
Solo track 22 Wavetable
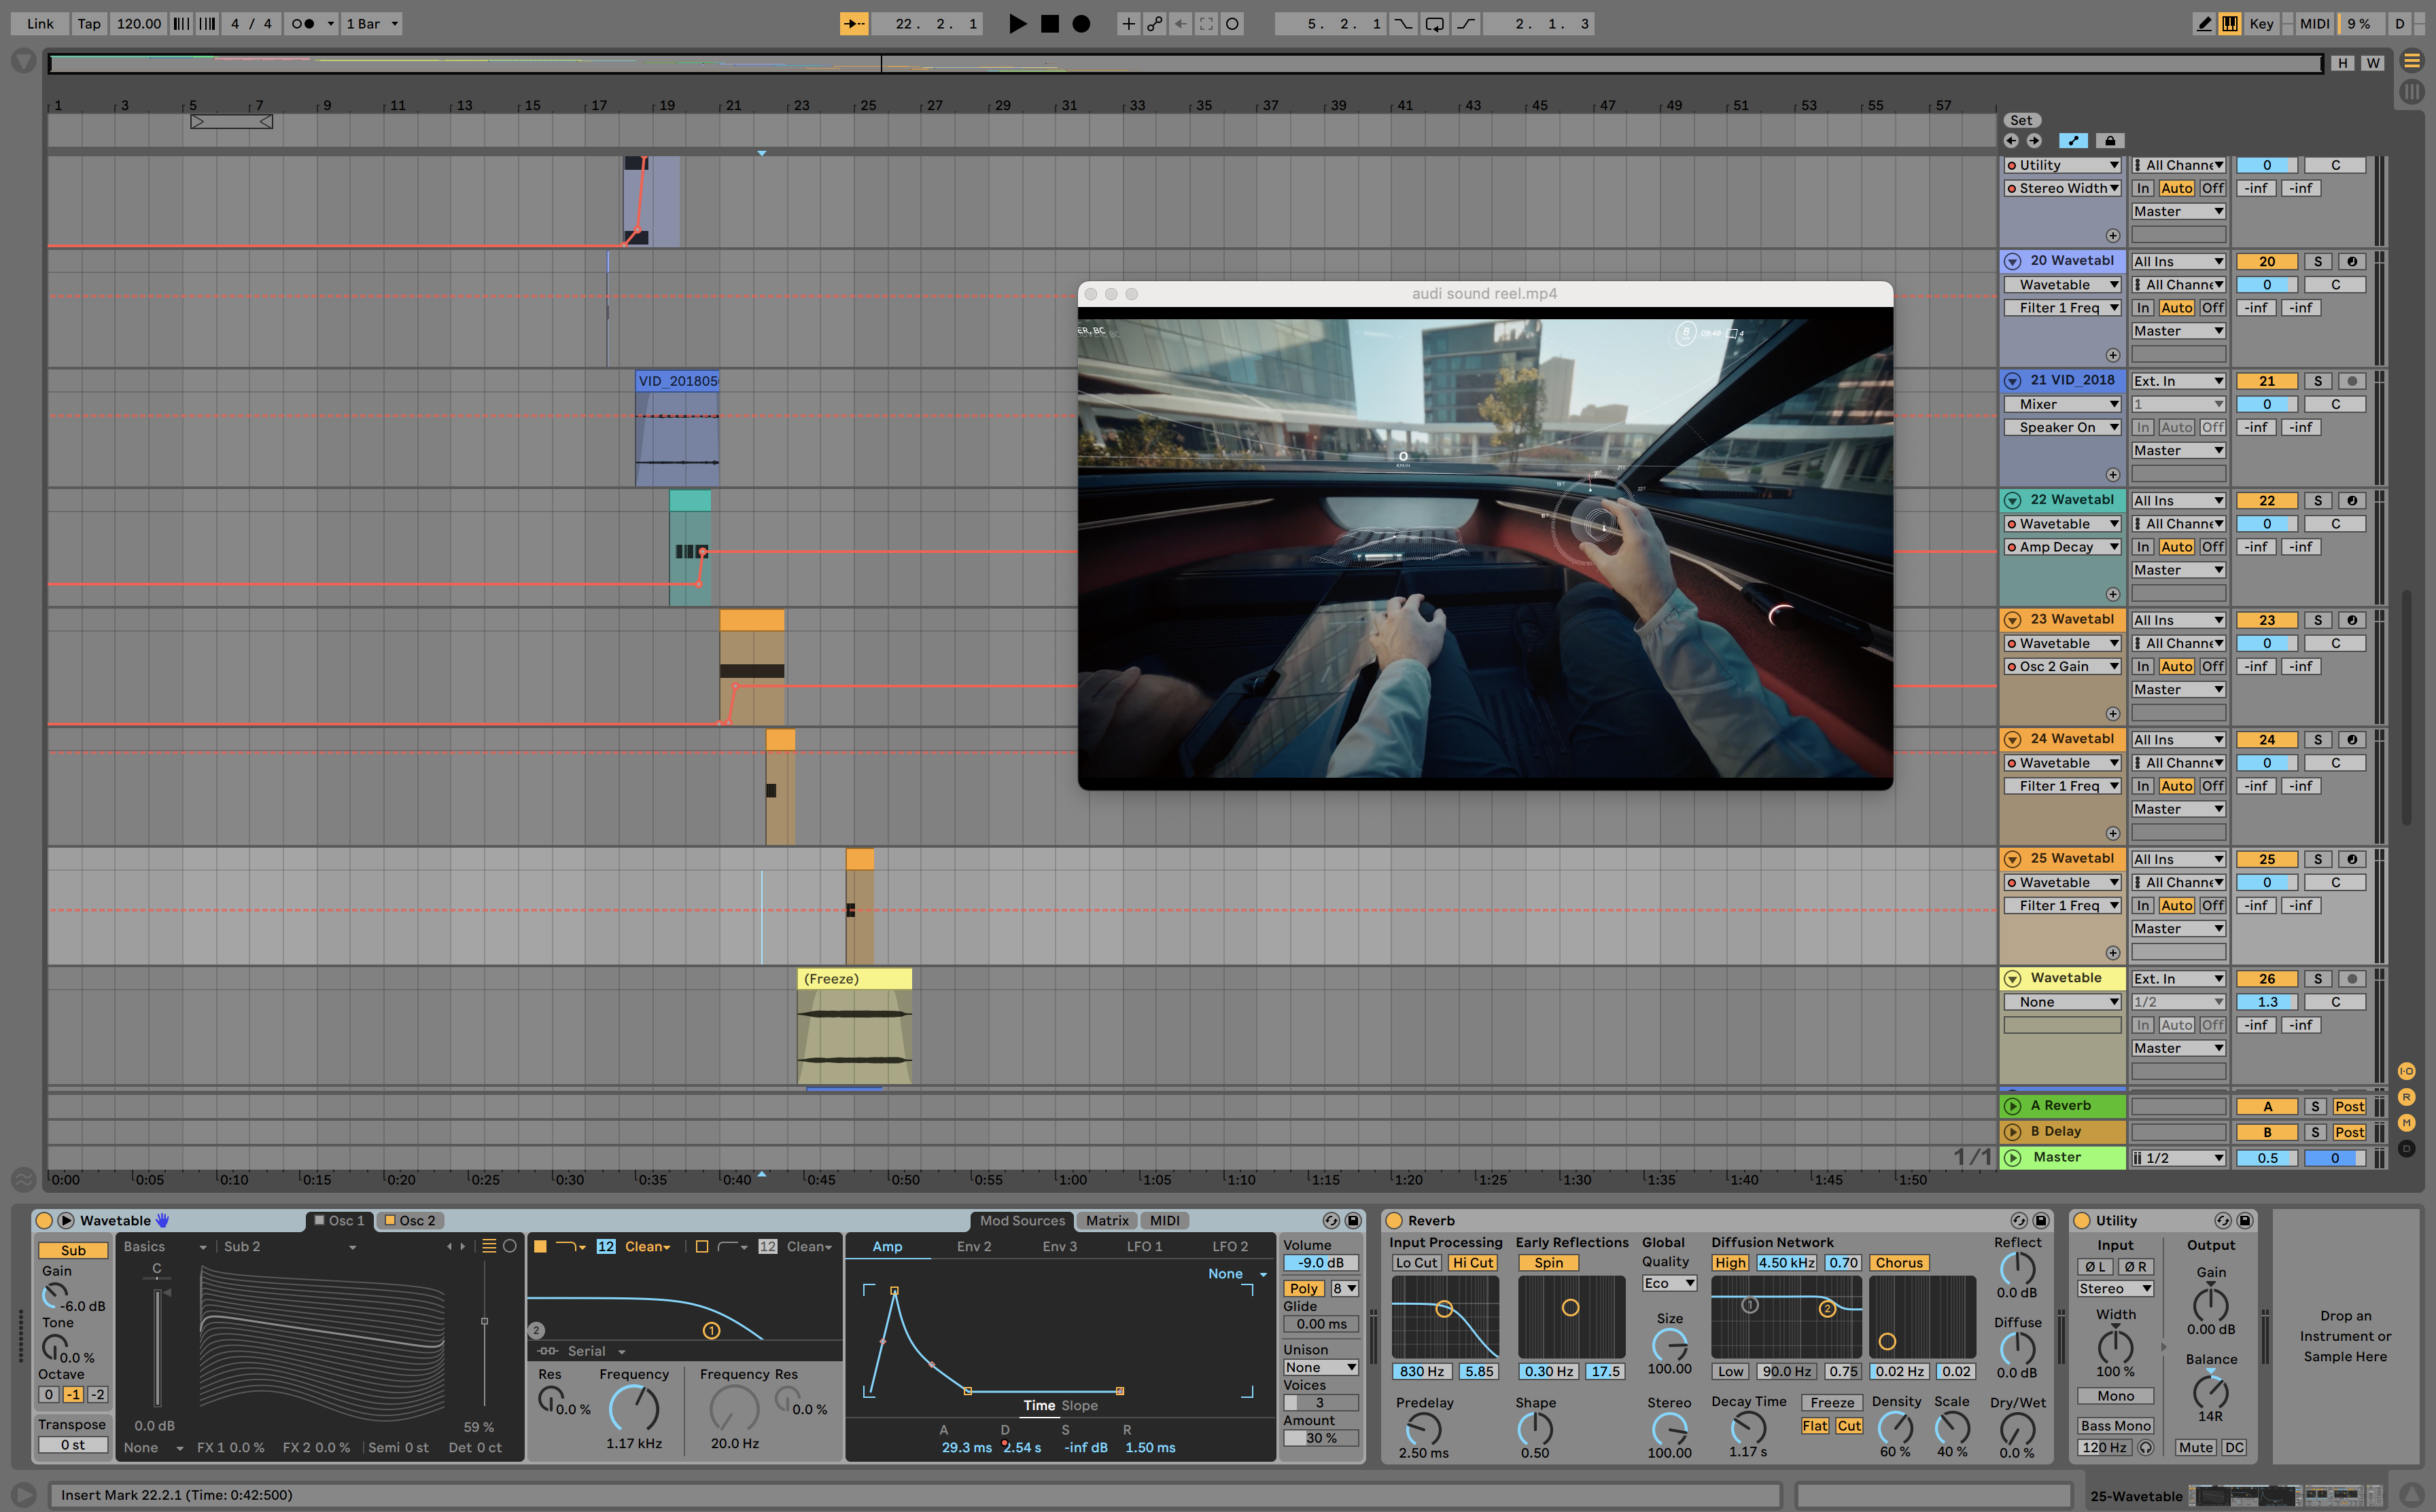[x=2317, y=500]
